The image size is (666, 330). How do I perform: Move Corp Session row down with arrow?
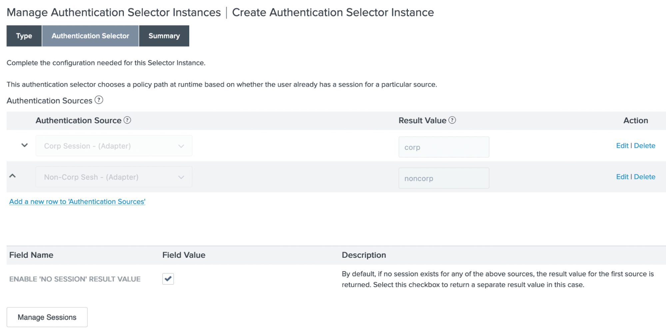click(24, 145)
